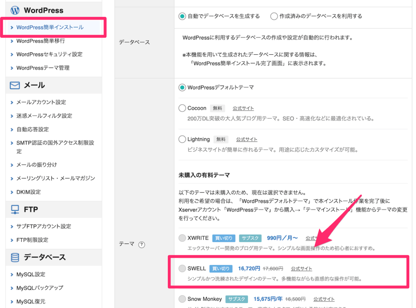Click the mail envelope icon
416x308 pixels.
coord(15,86)
